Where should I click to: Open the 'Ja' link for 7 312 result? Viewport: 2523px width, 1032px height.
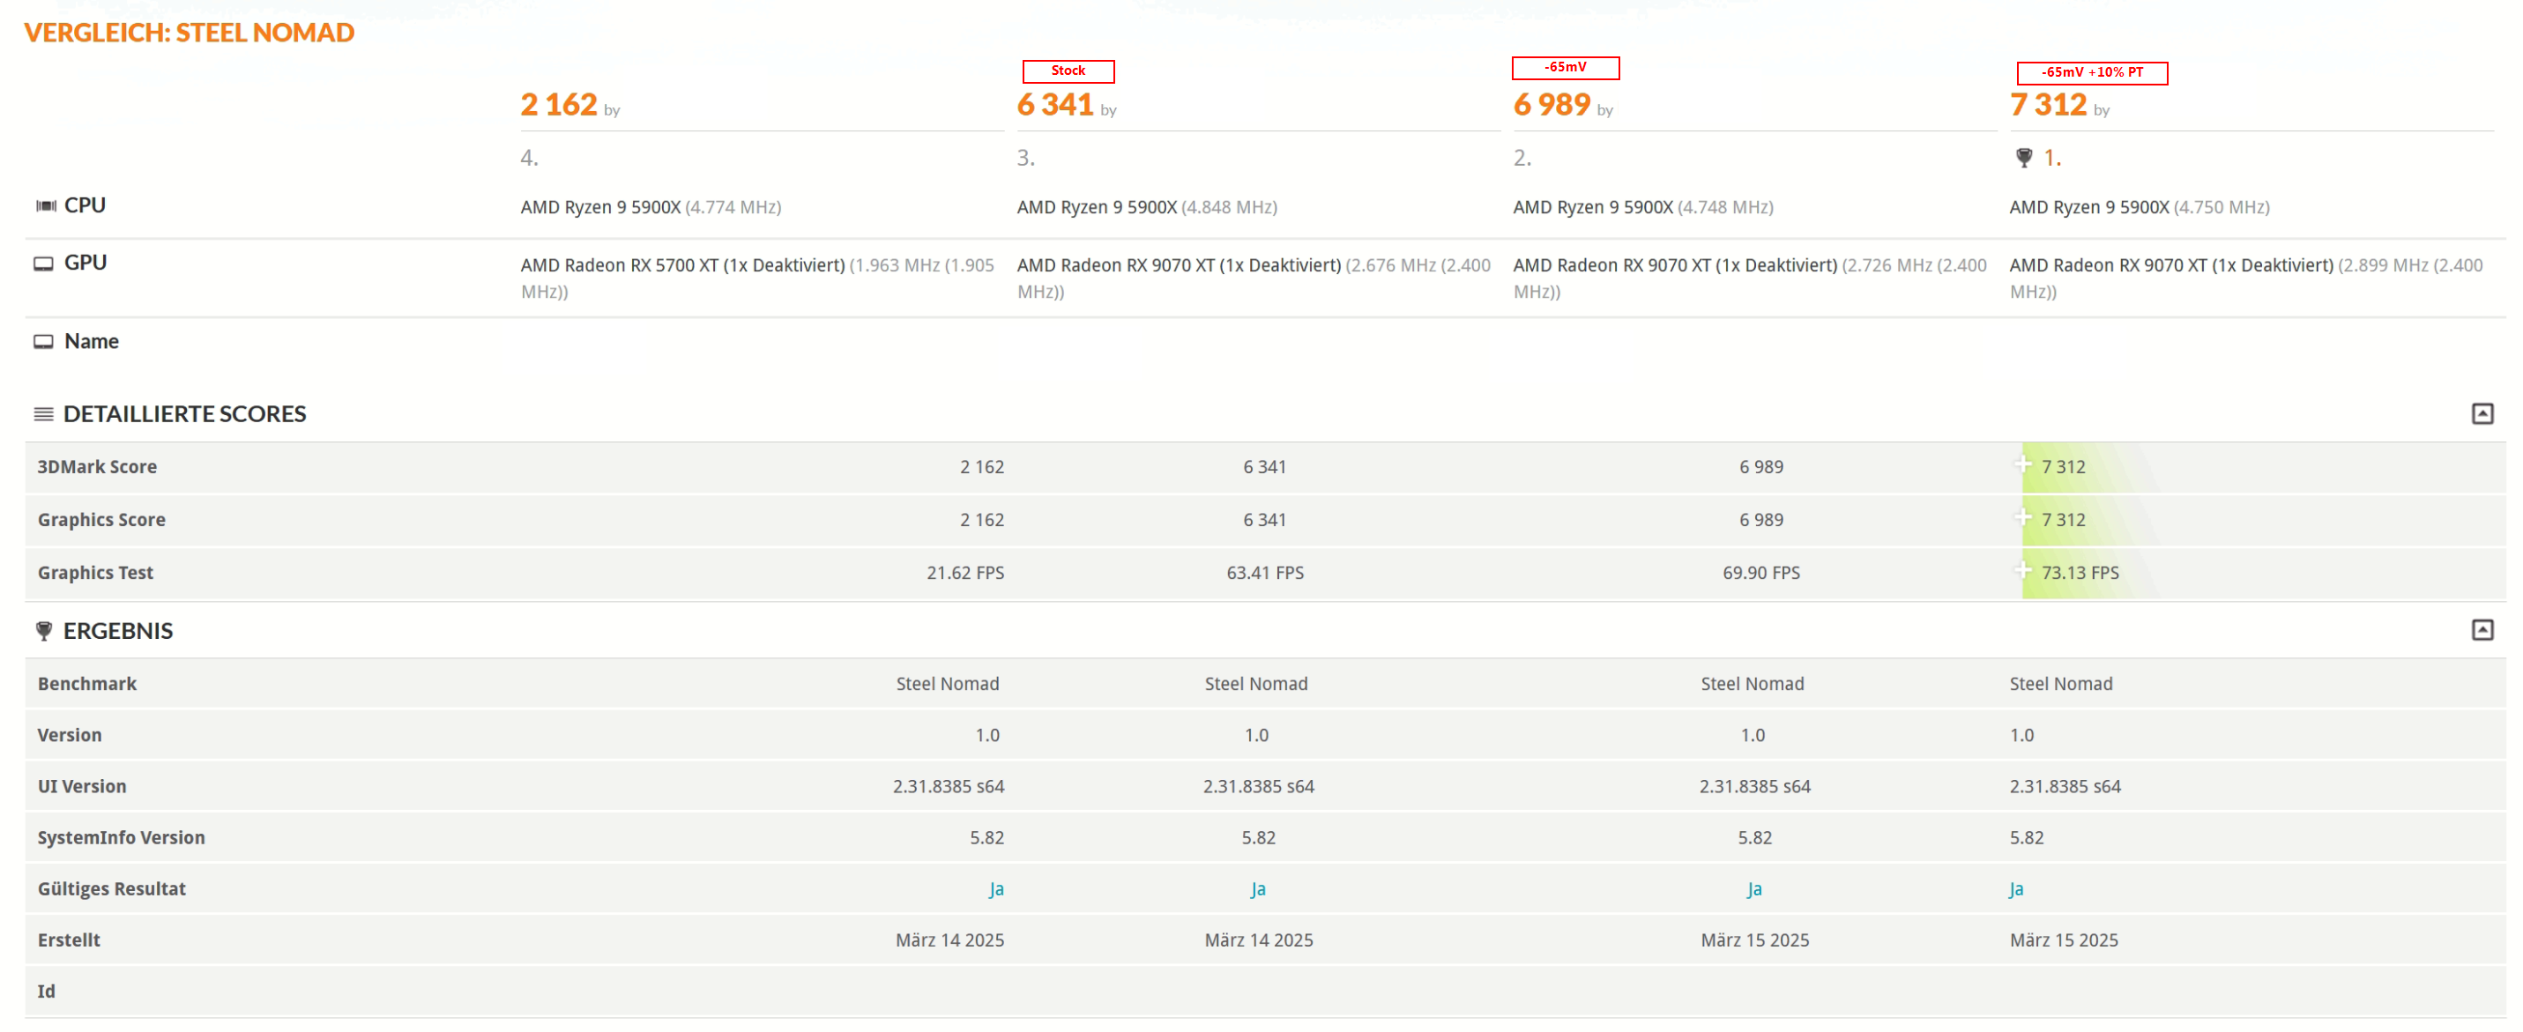[x=2015, y=890]
